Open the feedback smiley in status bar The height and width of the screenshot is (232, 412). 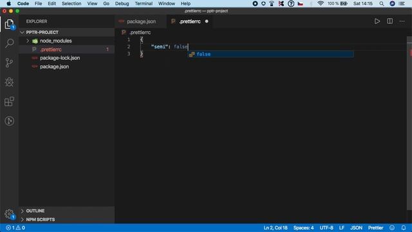[x=392, y=227]
